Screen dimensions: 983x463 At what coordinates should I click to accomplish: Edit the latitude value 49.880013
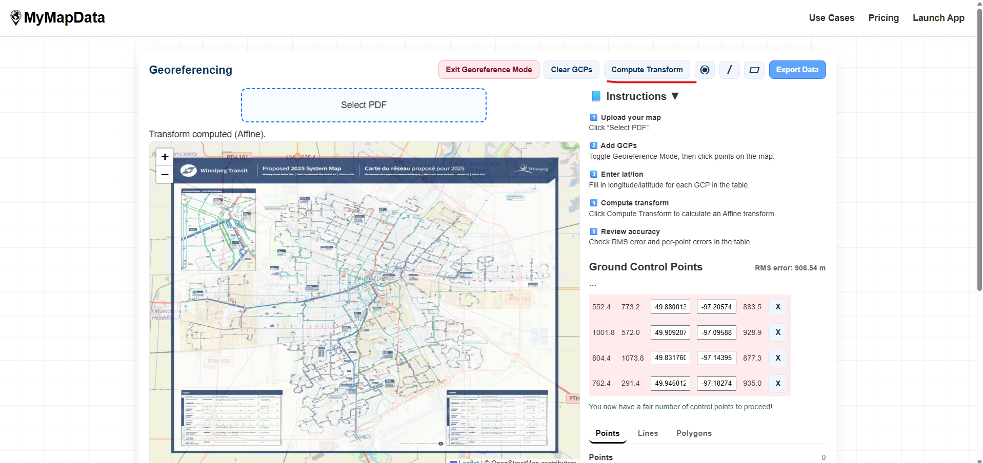[x=670, y=307]
